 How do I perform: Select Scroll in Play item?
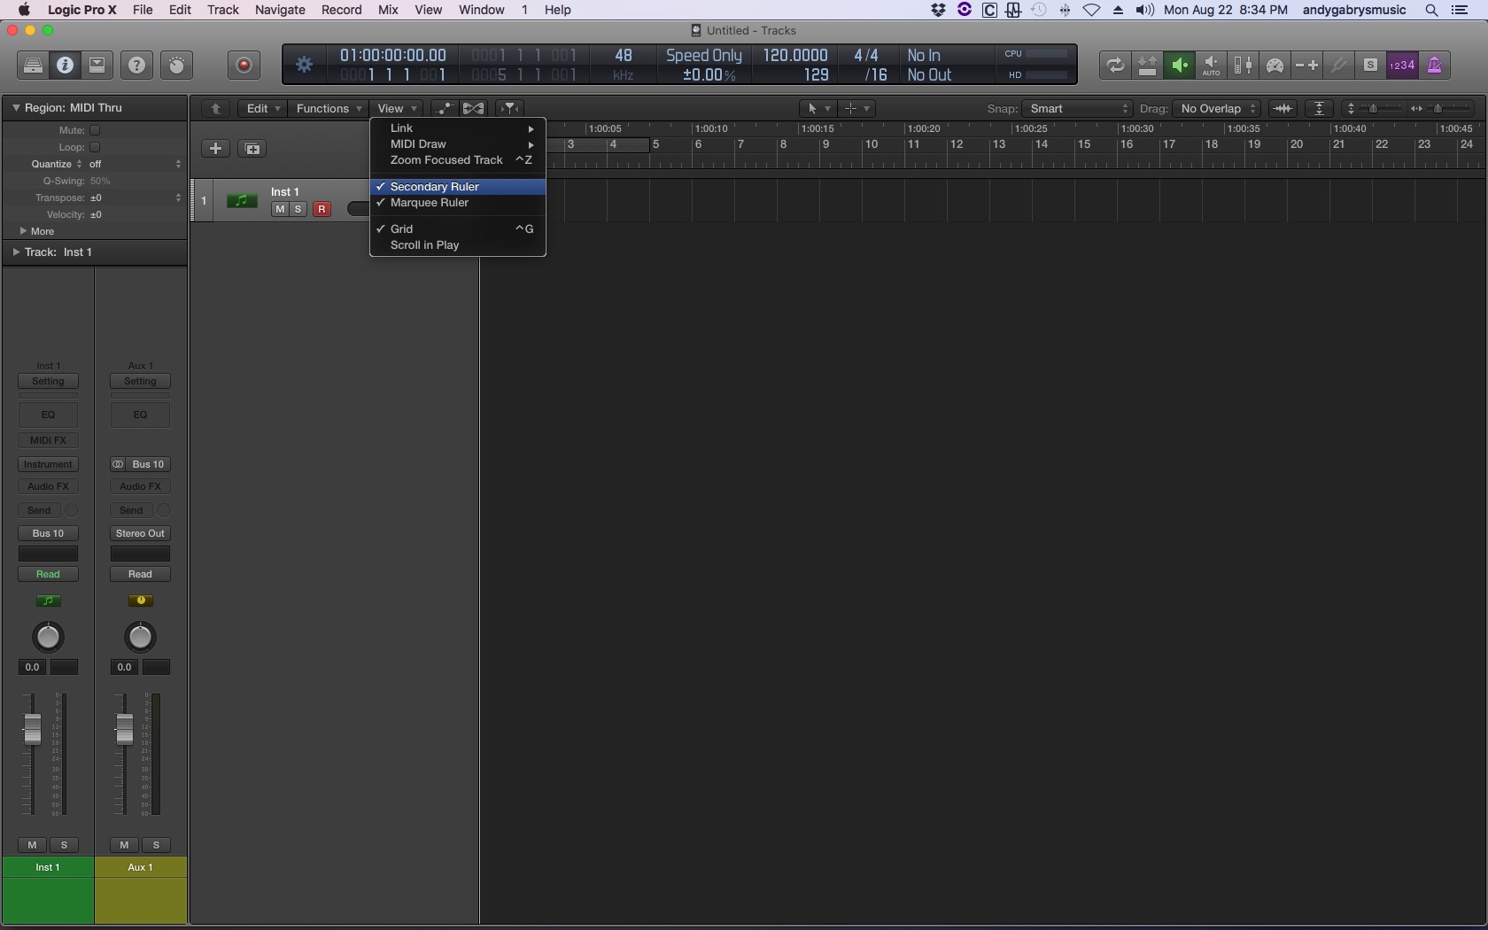coord(457,245)
